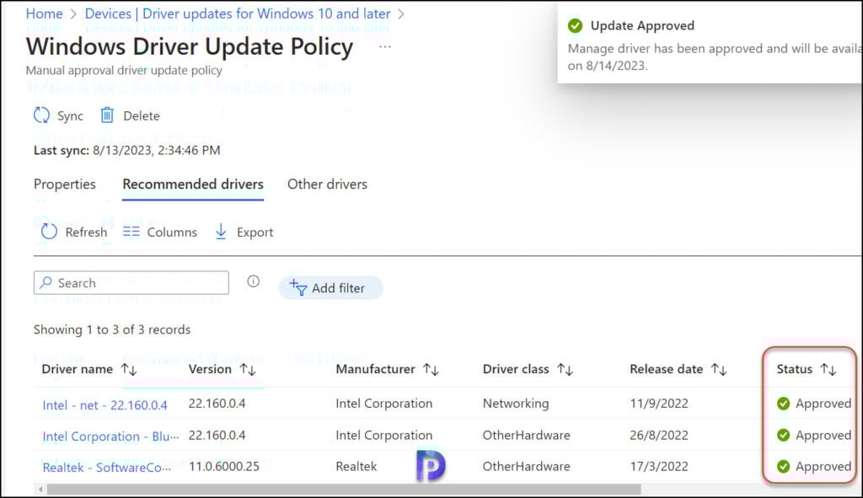
Task: Open the ellipsis more options menu
Action: click(x=384, y=47)
